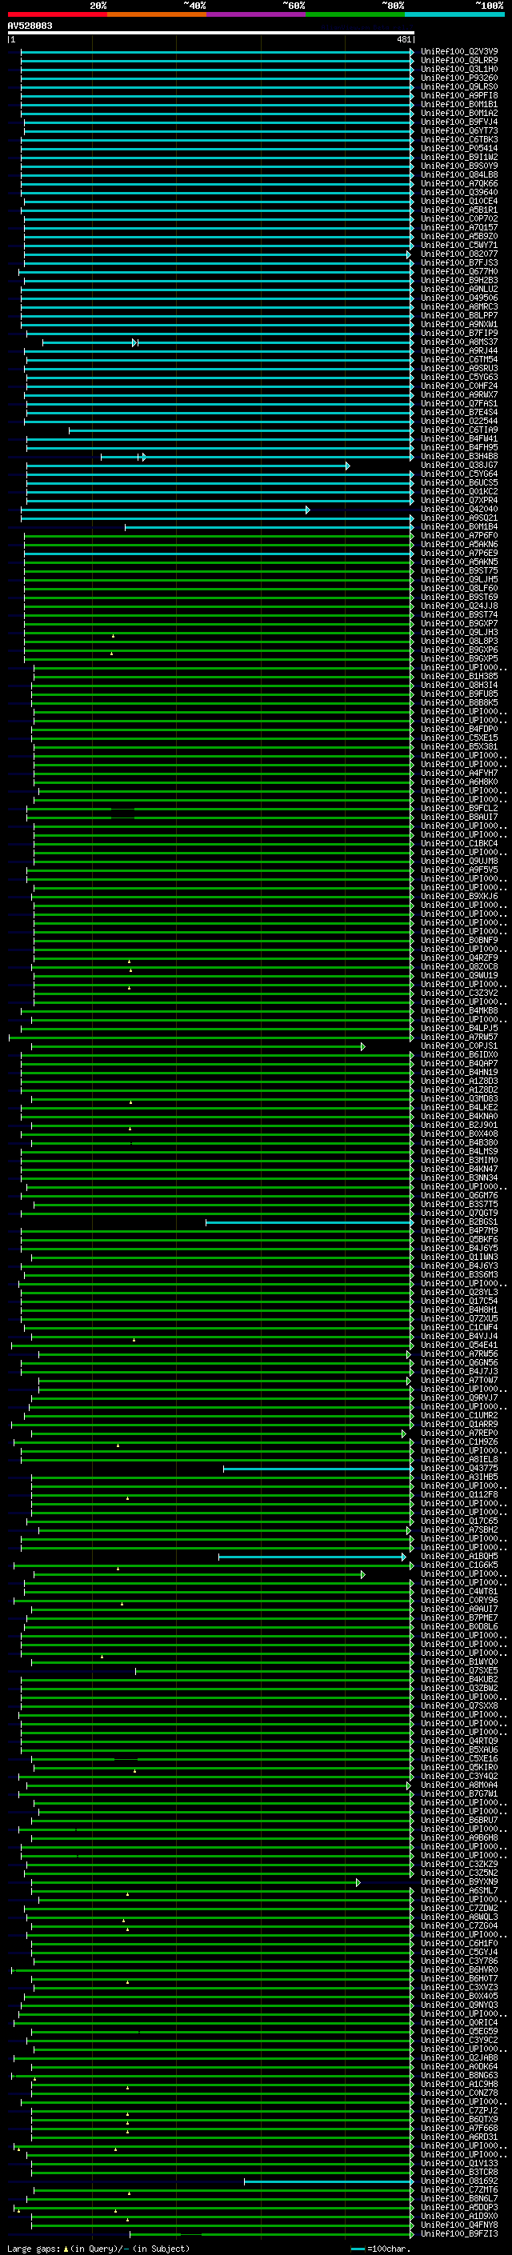Image resolution: width=512 pixels, height=2255 pixels.
Task: Click the cyan alignment bar for UniRef100_B2BGS1
Action: 309,1222
